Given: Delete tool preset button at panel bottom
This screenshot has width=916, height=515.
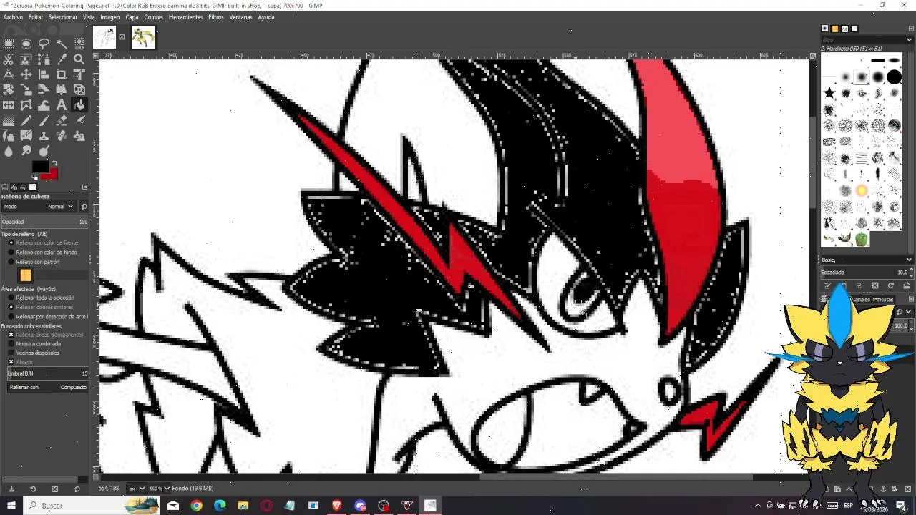Looking at the screenshot, I should [x=54, y=489].
